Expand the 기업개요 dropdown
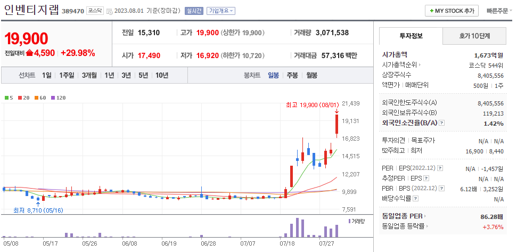Screen dimensions: 517x252 click(x=220, y=11)
